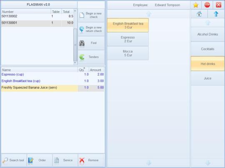Viewport: 225px width, 168px height.
Task: Begin a new check
Action: [x=91, y=15]
